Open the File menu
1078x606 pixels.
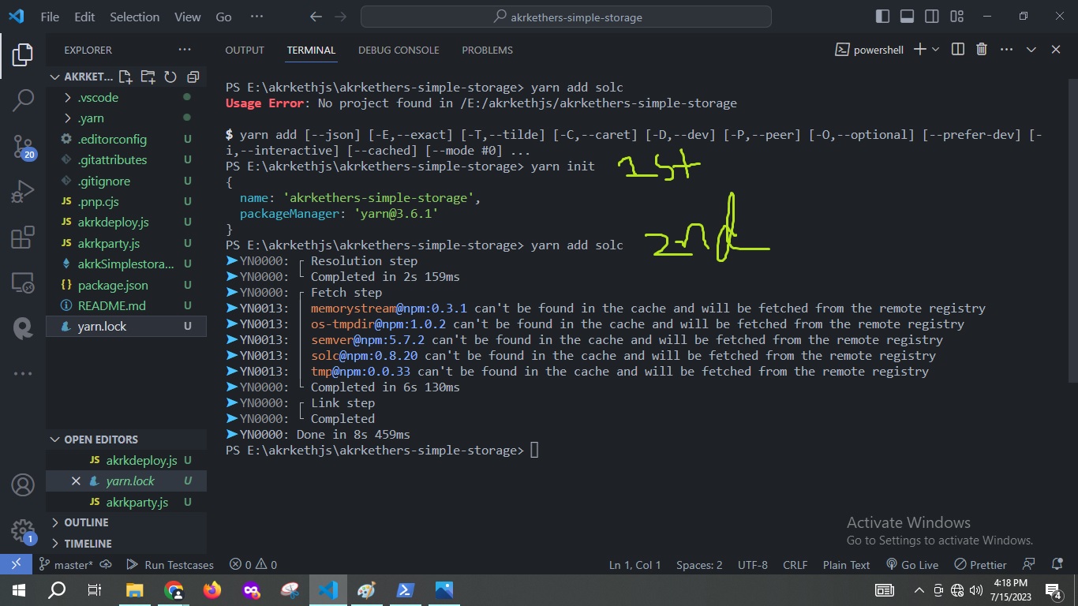click(x=49, y=16)
